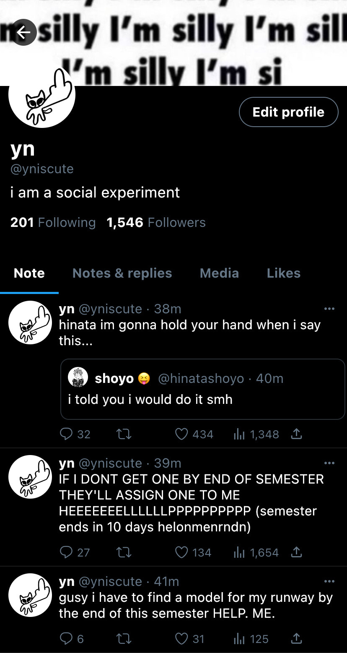The image size is (347, 653).
Task: Reply to the runway model post
Action: [x=66, y=639]
